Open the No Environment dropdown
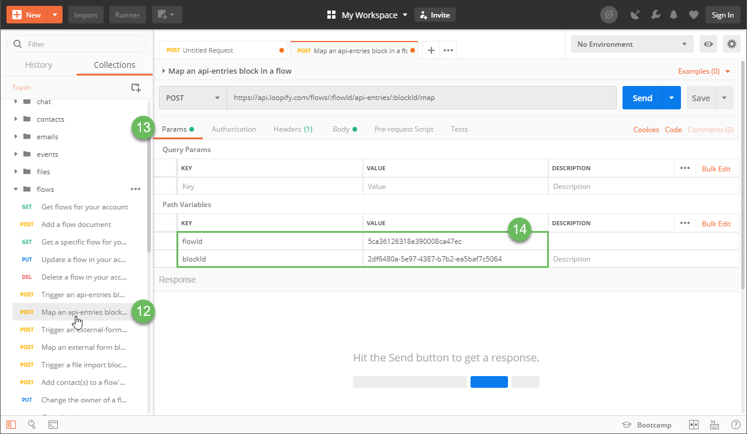Viewport: 747px width, 434px height. click(632, 44)
